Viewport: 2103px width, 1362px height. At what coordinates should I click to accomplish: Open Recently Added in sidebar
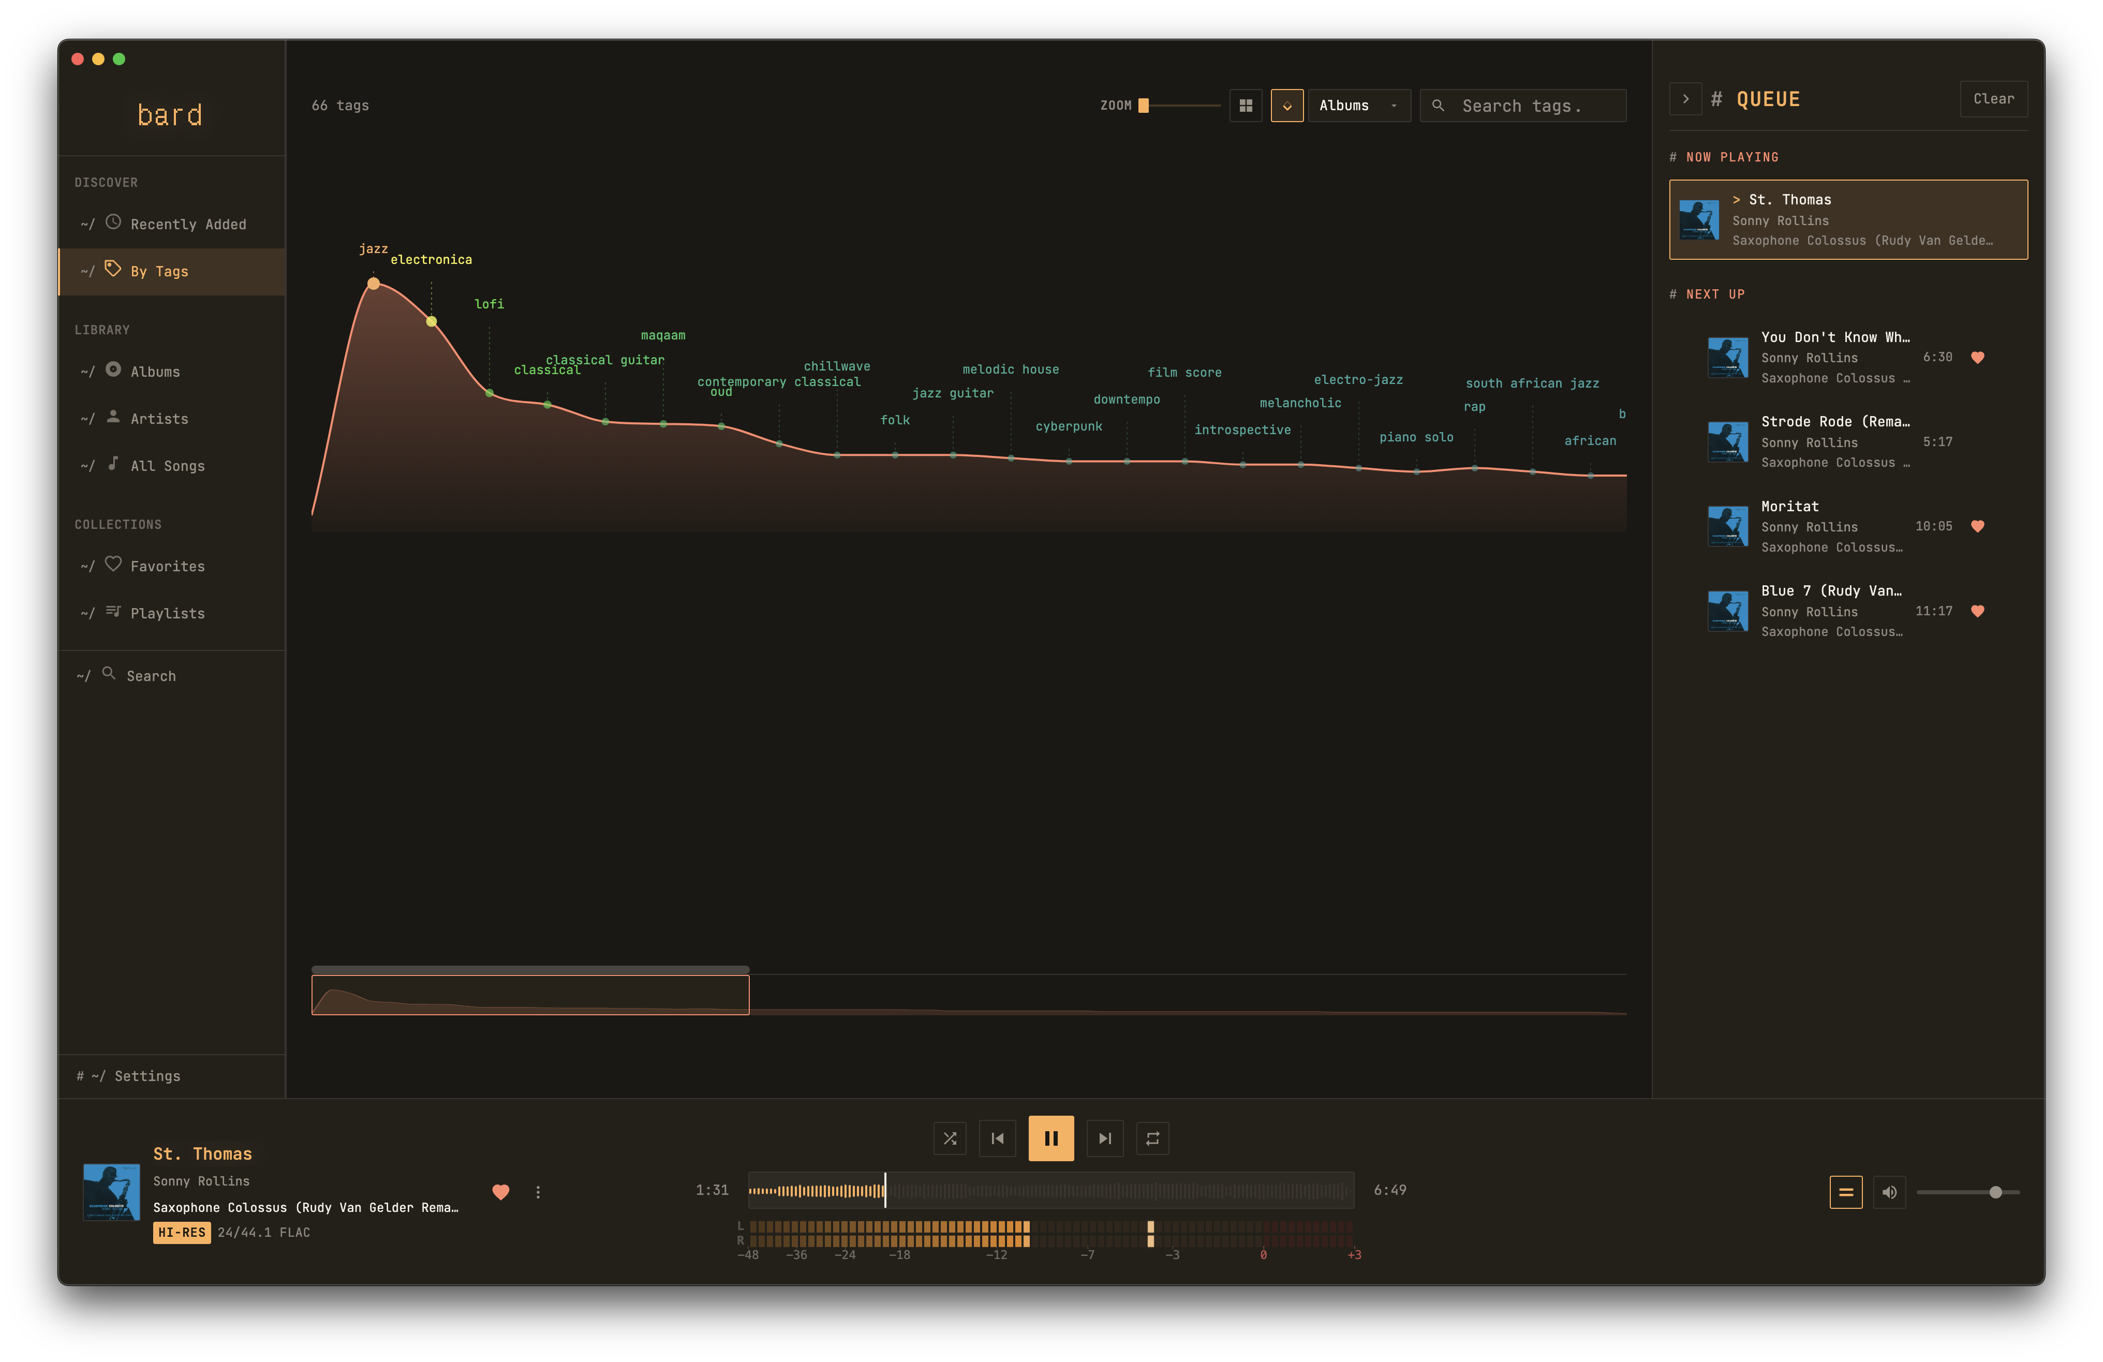pos(188,225)
